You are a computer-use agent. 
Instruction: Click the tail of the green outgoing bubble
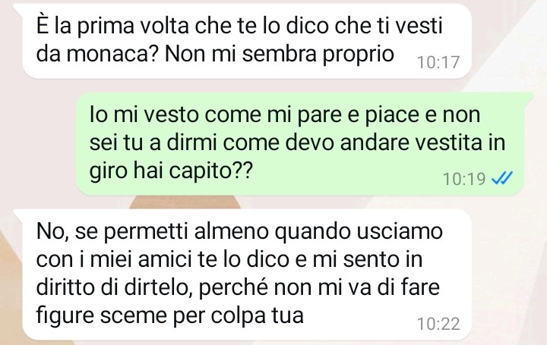(528, 96)
